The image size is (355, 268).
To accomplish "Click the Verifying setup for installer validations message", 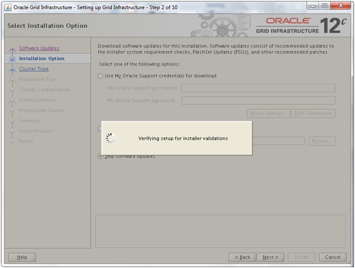I will click(x=183, y=138).
